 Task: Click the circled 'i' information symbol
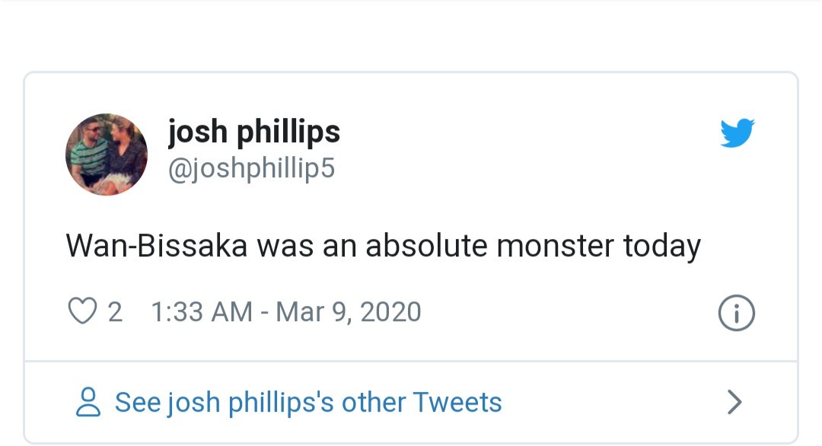point(735,312)
